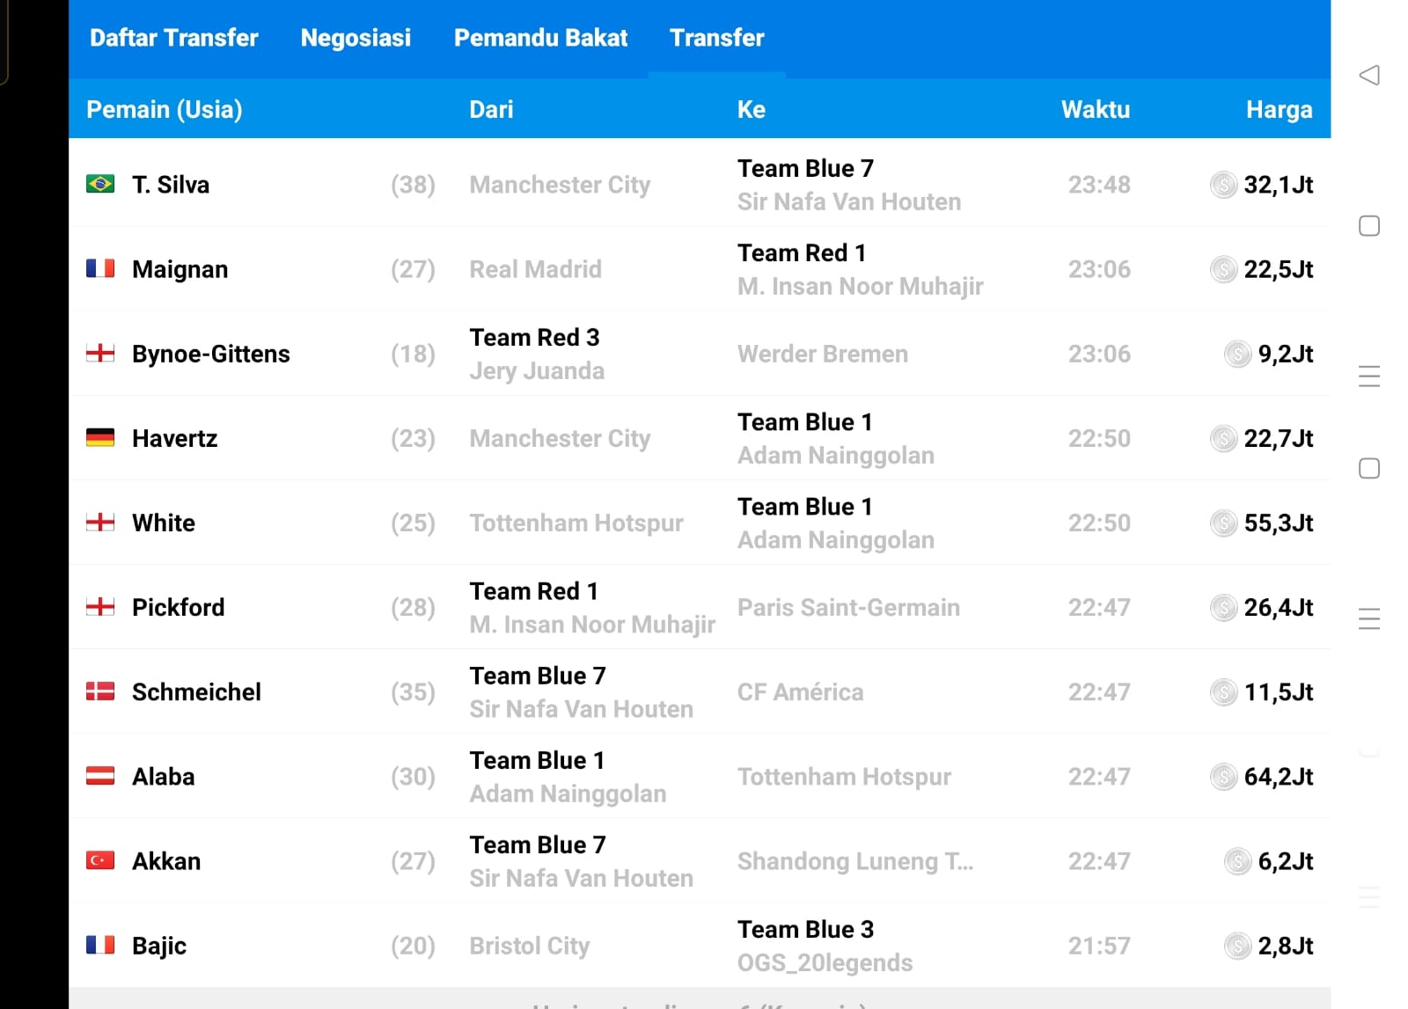Select the Transfer tab

pyautogui.click(x=716, y=38)
